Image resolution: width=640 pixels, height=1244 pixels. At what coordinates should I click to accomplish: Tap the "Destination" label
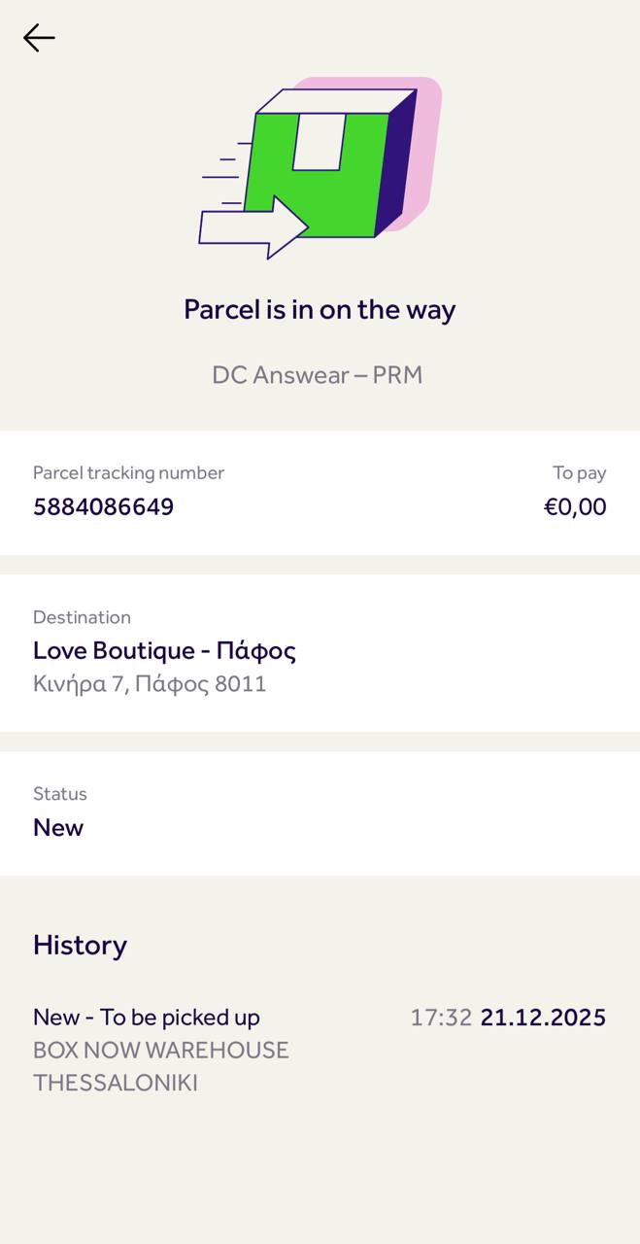point(82,617)
